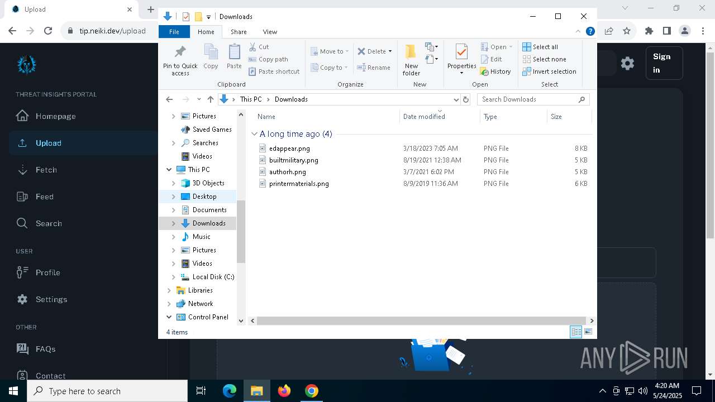Select printermaterials.png file
715x402 pixels.
click(299, 184)
